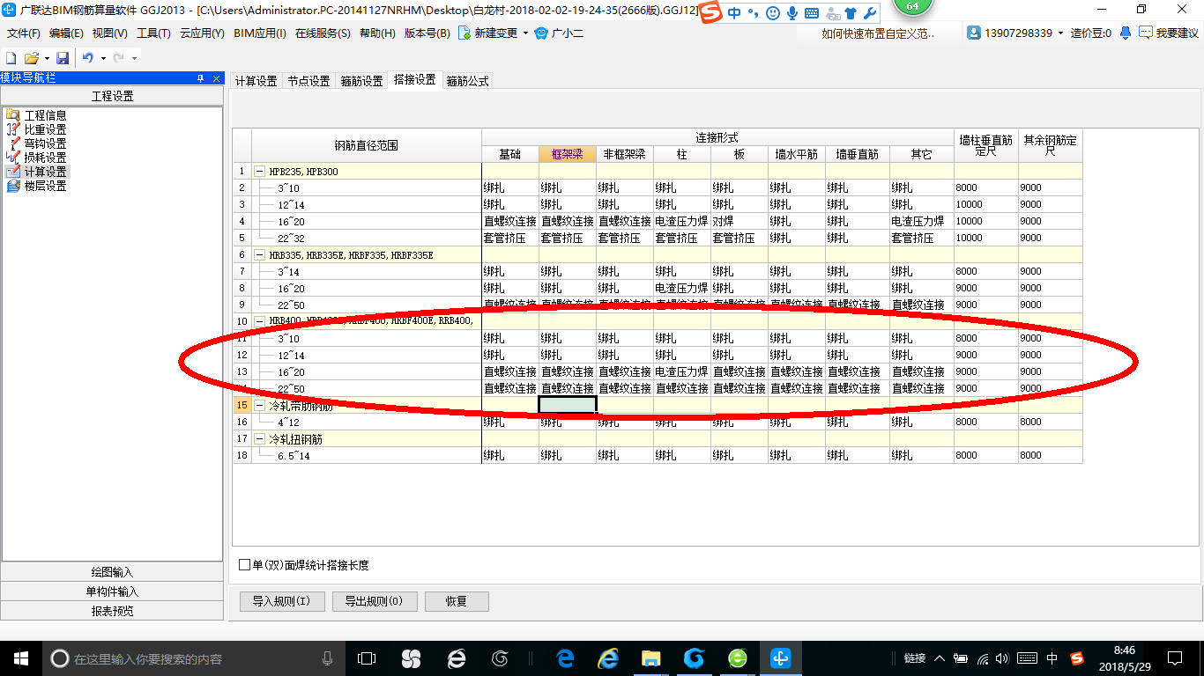Click the 广小二 assistant icon
The width and height of the screenshot is (1204, 676).
[541, 33]
